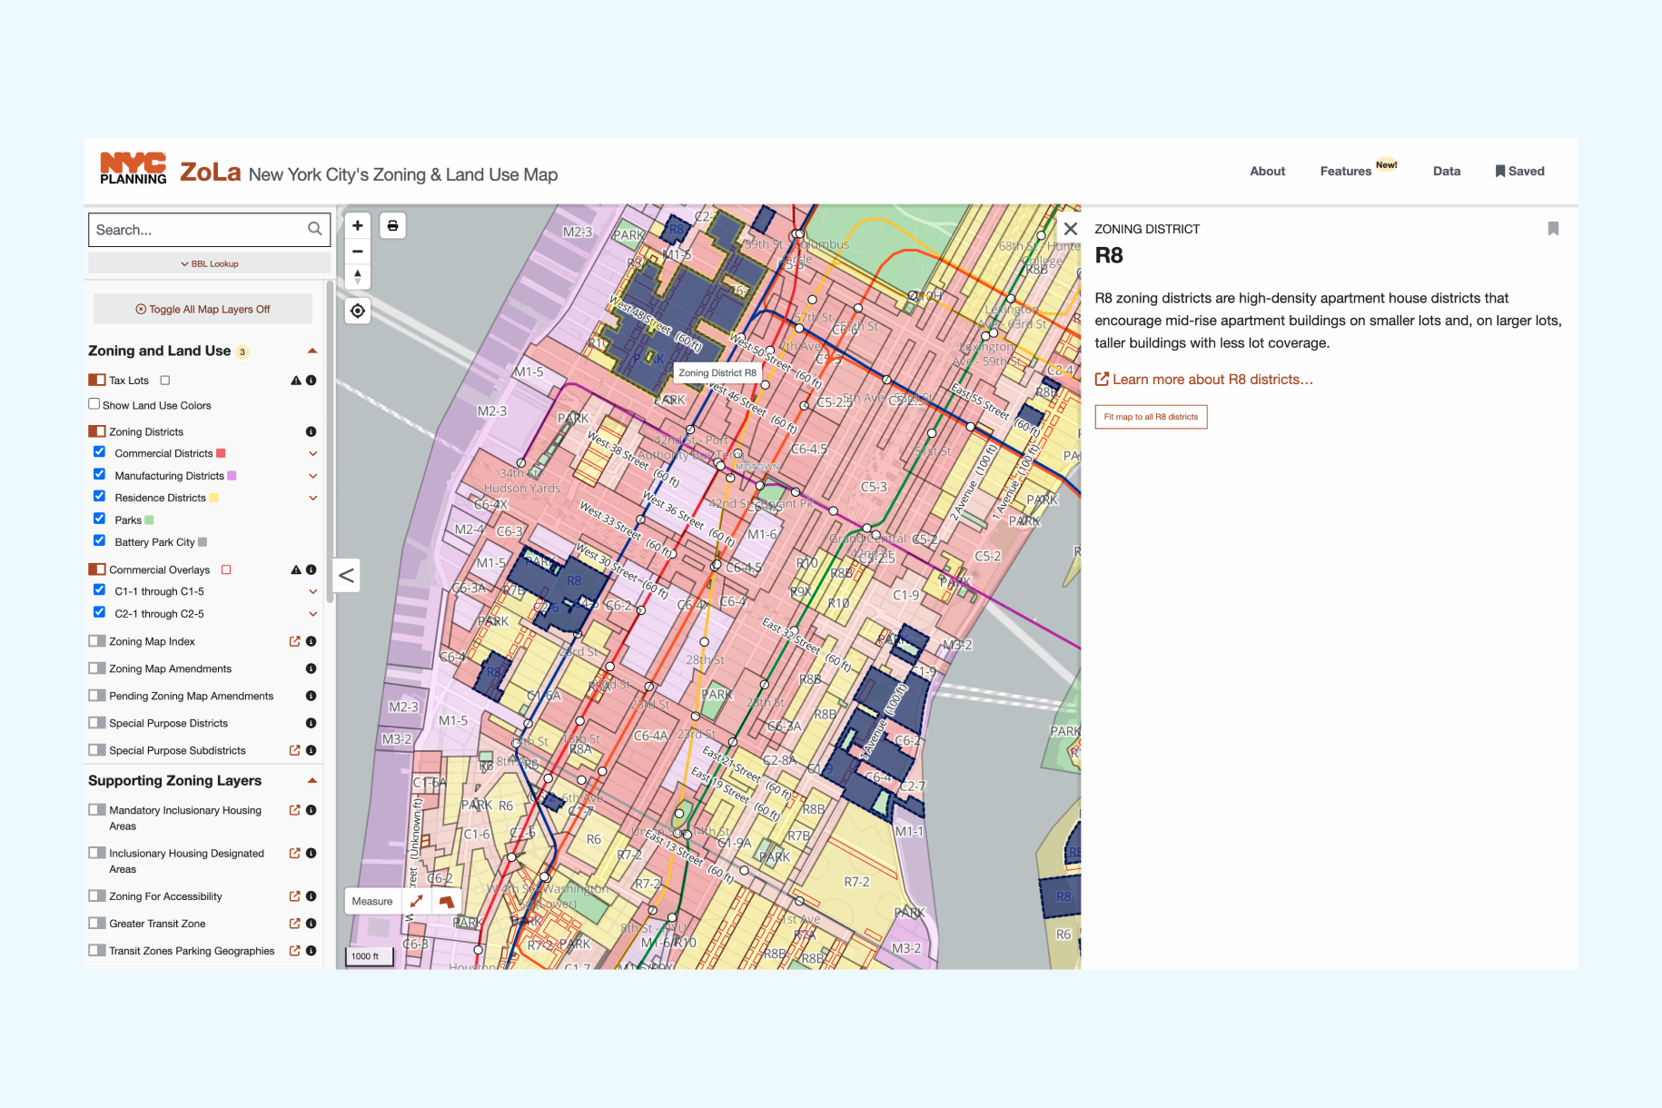Expand Residence Districts chevron
Screen dimensions: 1662x1108
tap(312, 498)
